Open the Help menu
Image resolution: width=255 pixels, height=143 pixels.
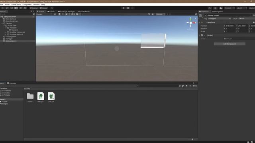(x=43, y=4)
